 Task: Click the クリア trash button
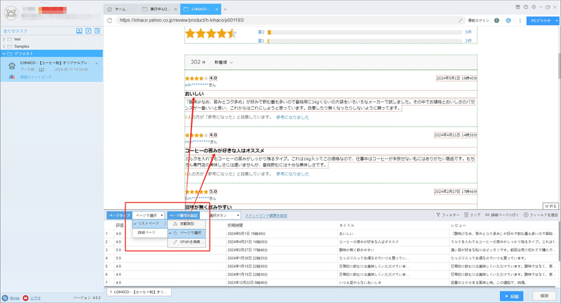[x=472, y=215]
